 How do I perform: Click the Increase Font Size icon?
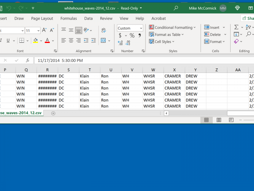pyautogui.click(x=44, y=31)
